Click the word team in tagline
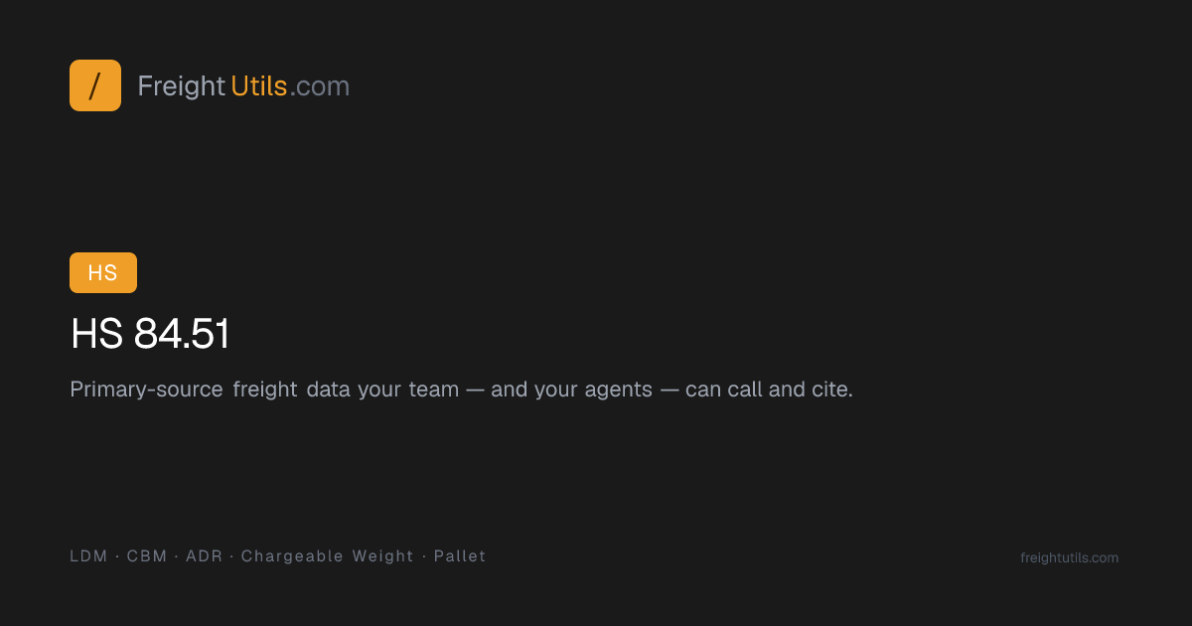The height and width of the screenshot is (626, 1192). tap(434, 390)
